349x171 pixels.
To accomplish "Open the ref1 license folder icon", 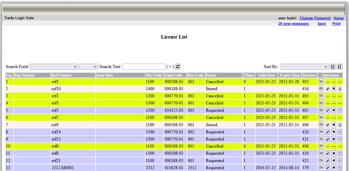I will (x=321, y=81).
